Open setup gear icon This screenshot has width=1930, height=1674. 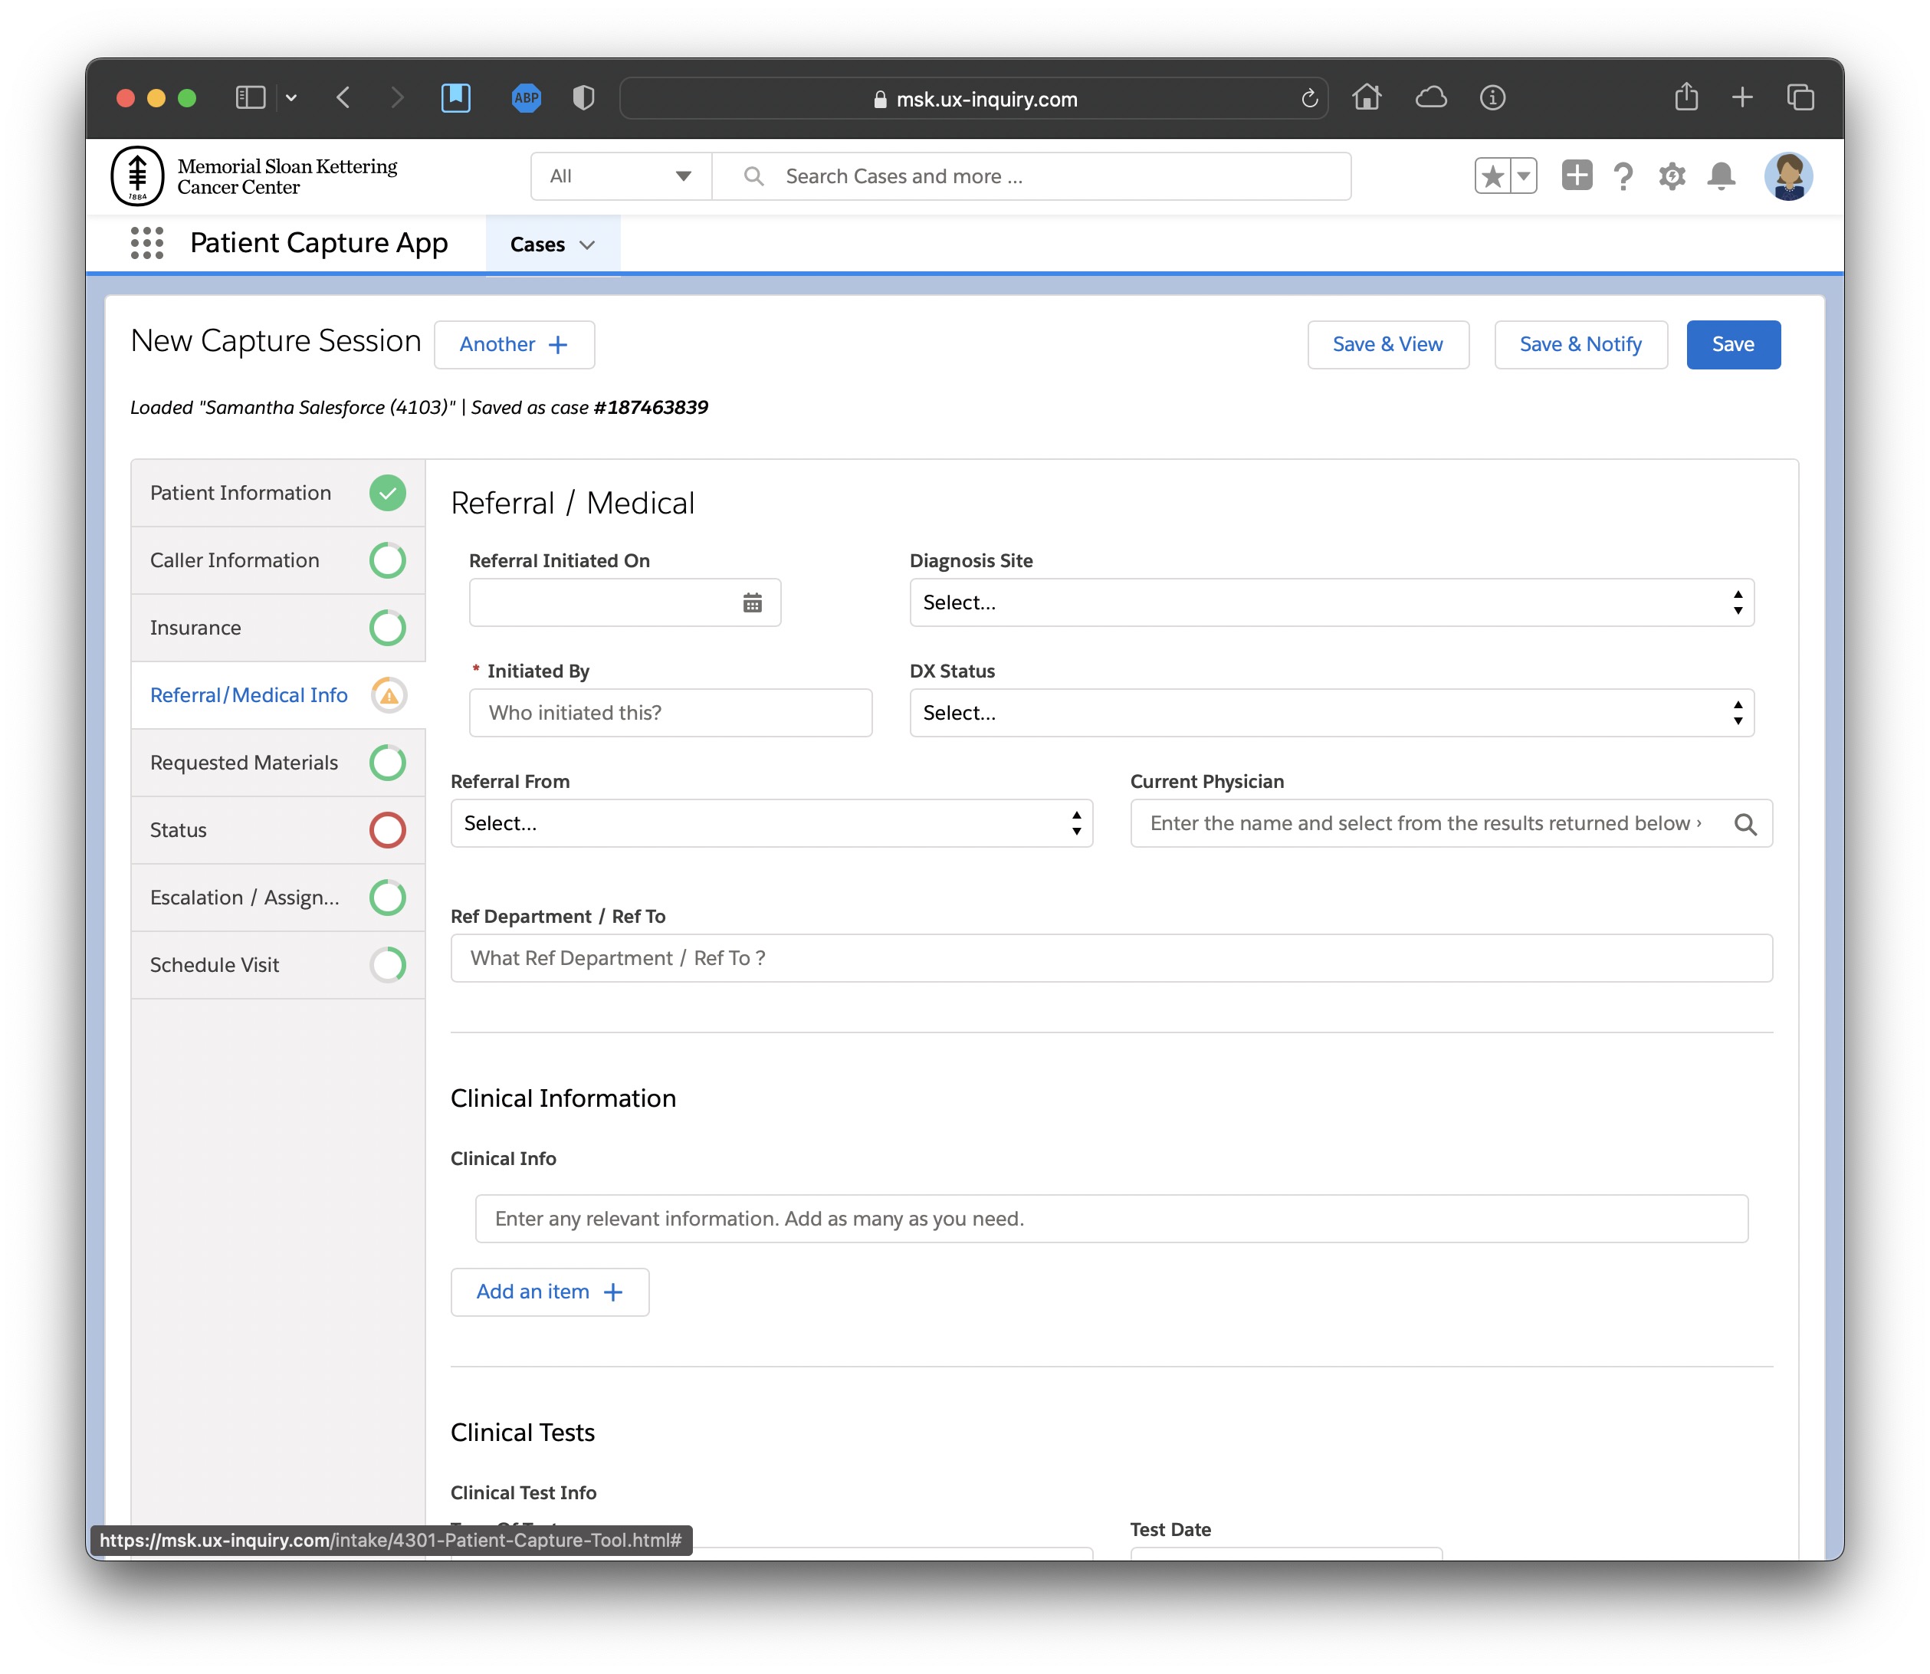(1672, 176)
